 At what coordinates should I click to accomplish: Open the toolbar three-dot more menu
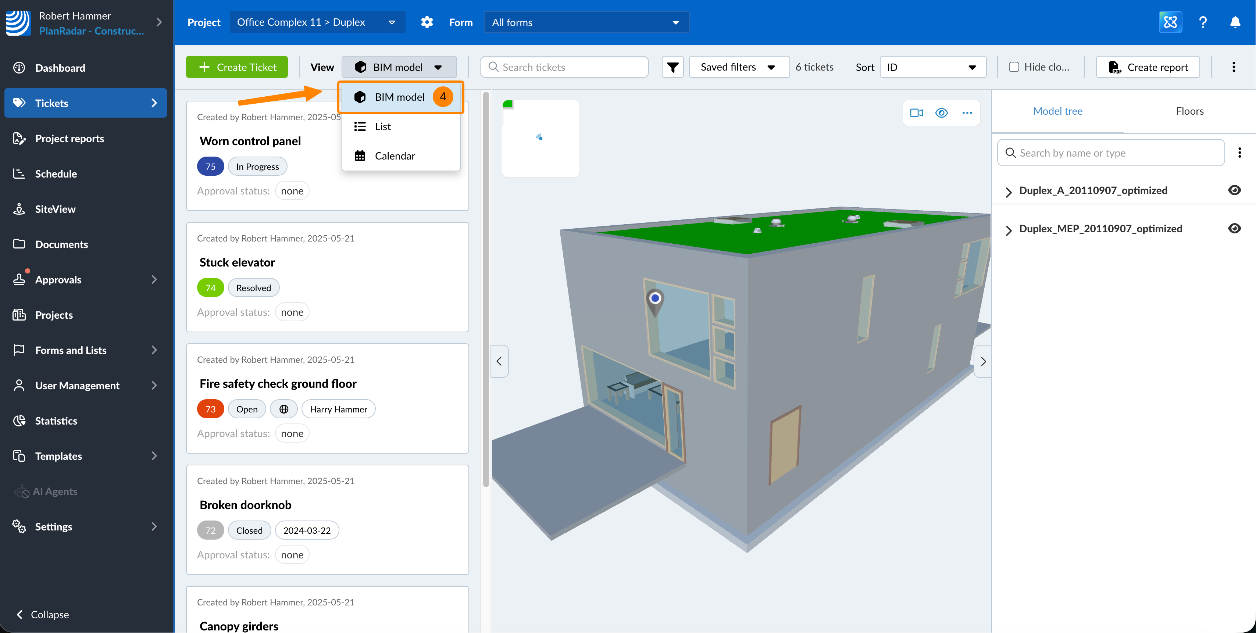click(1234, 67)
